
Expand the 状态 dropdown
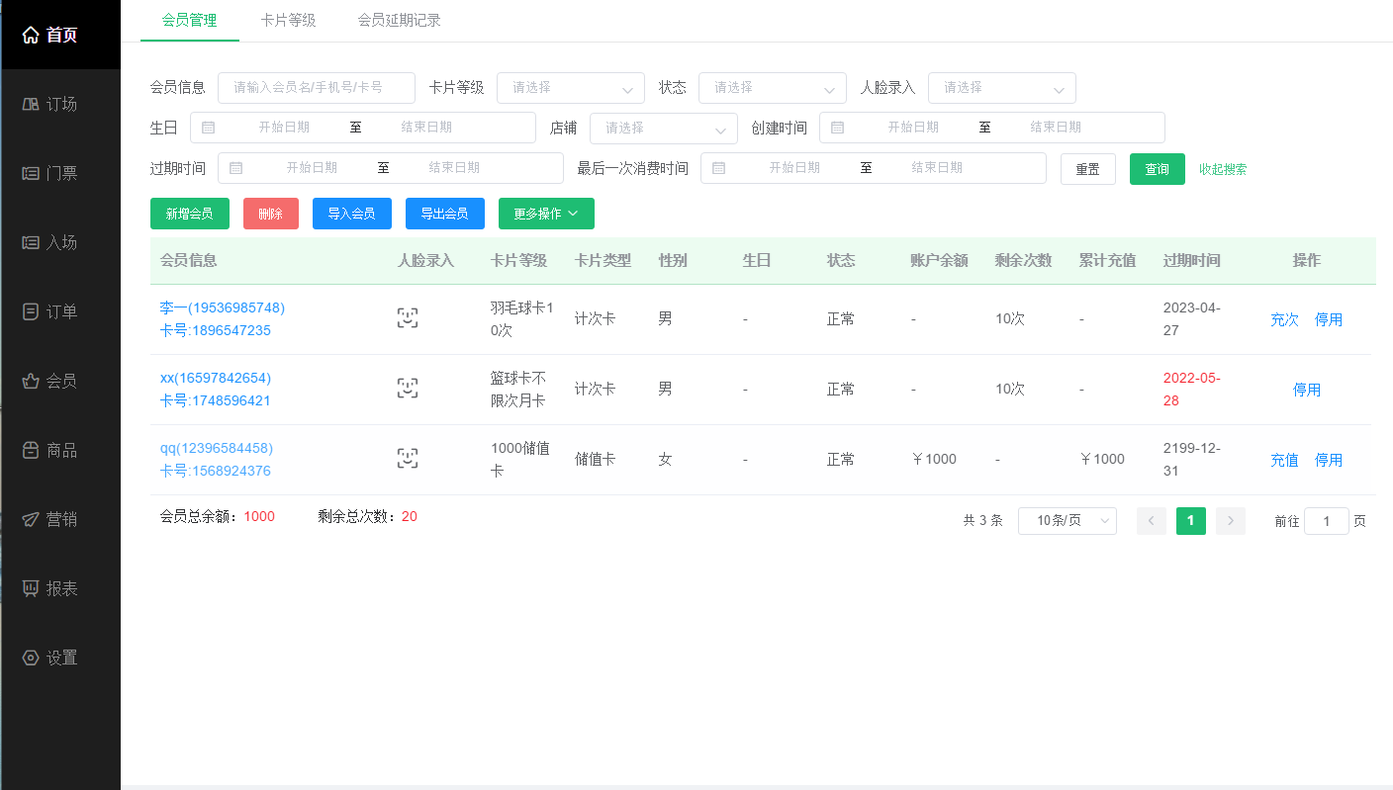point(772,88)
